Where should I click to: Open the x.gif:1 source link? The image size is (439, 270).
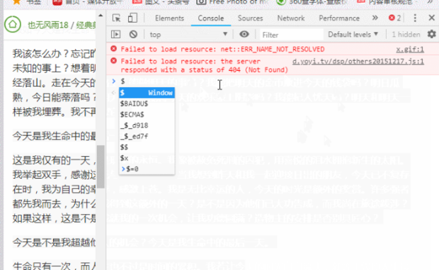click(410, 50)
